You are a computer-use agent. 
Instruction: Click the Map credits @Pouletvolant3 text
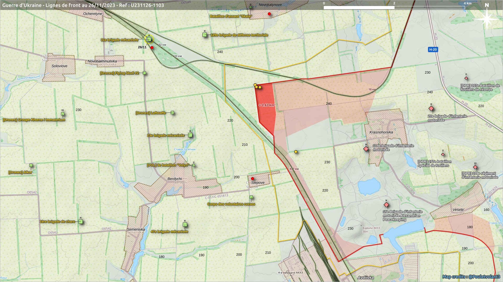point(471,277)
